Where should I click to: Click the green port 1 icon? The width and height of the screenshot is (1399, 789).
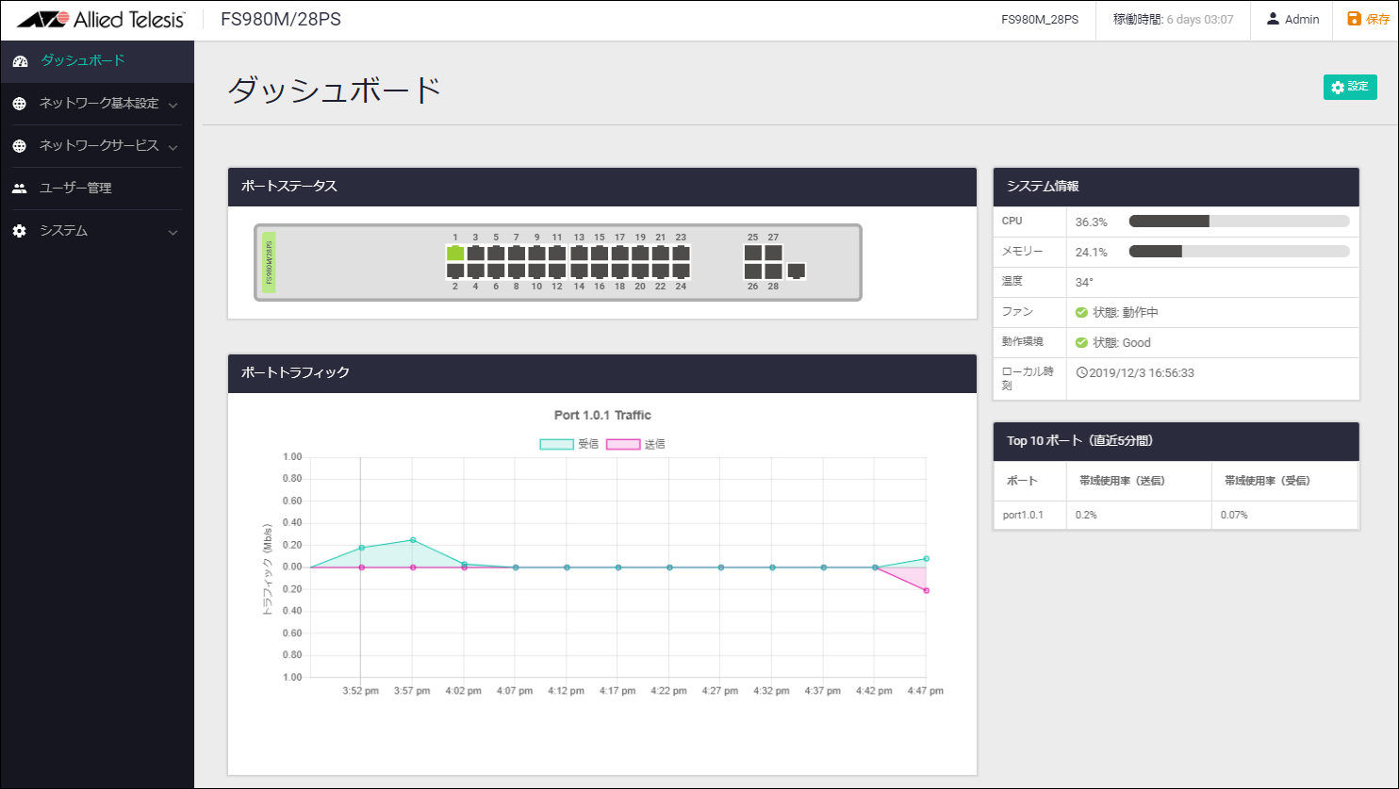pos(455,253)
